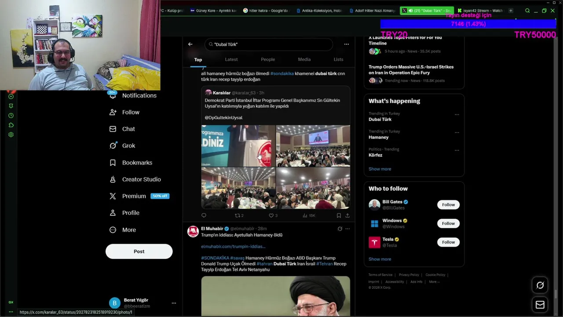
Task: Open first iftar photo with red logo
Action: point(238,146)
